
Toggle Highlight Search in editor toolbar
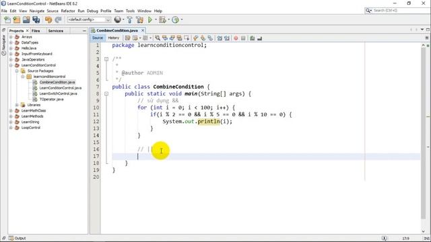coord(179,38)
